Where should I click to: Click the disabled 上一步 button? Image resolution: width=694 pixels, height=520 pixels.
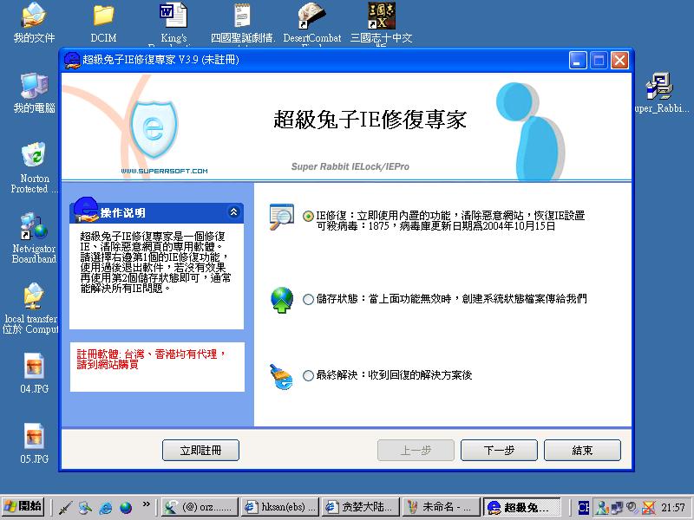[x=416, y=450]
